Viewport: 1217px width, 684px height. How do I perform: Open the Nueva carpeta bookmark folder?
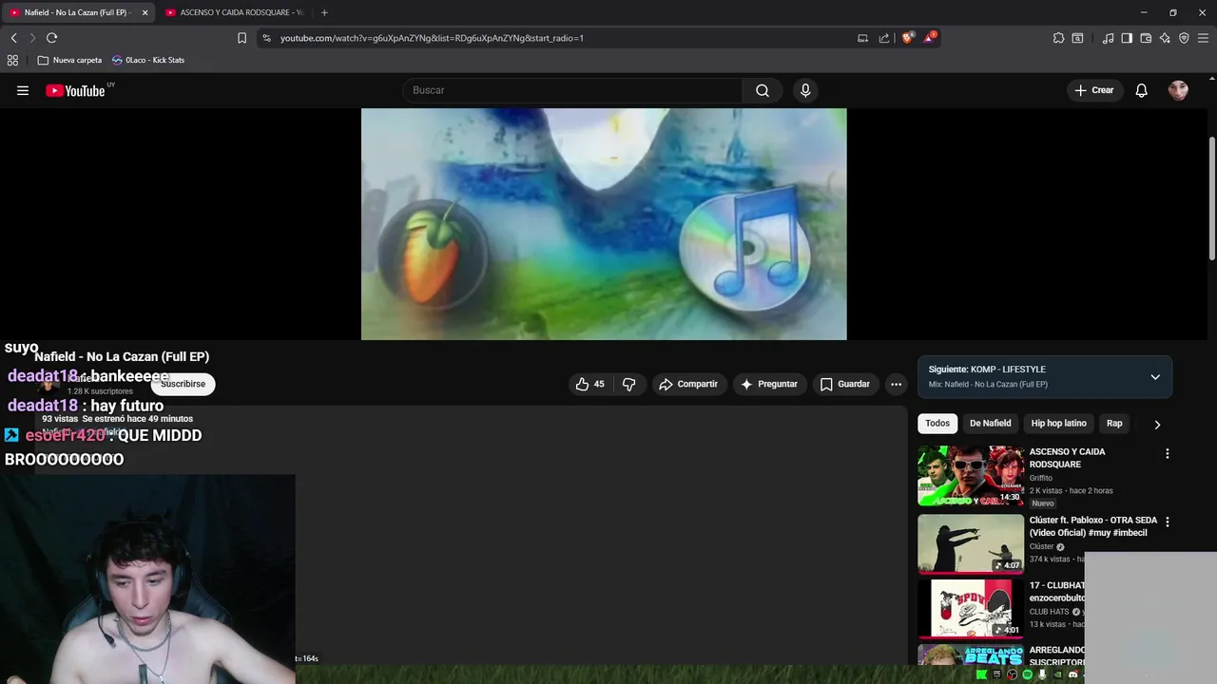(69, 60)
